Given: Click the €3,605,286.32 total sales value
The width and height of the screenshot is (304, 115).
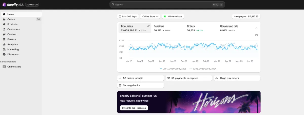Looking at the screenshot, I should pyautogui.click(x=129, y=30).
